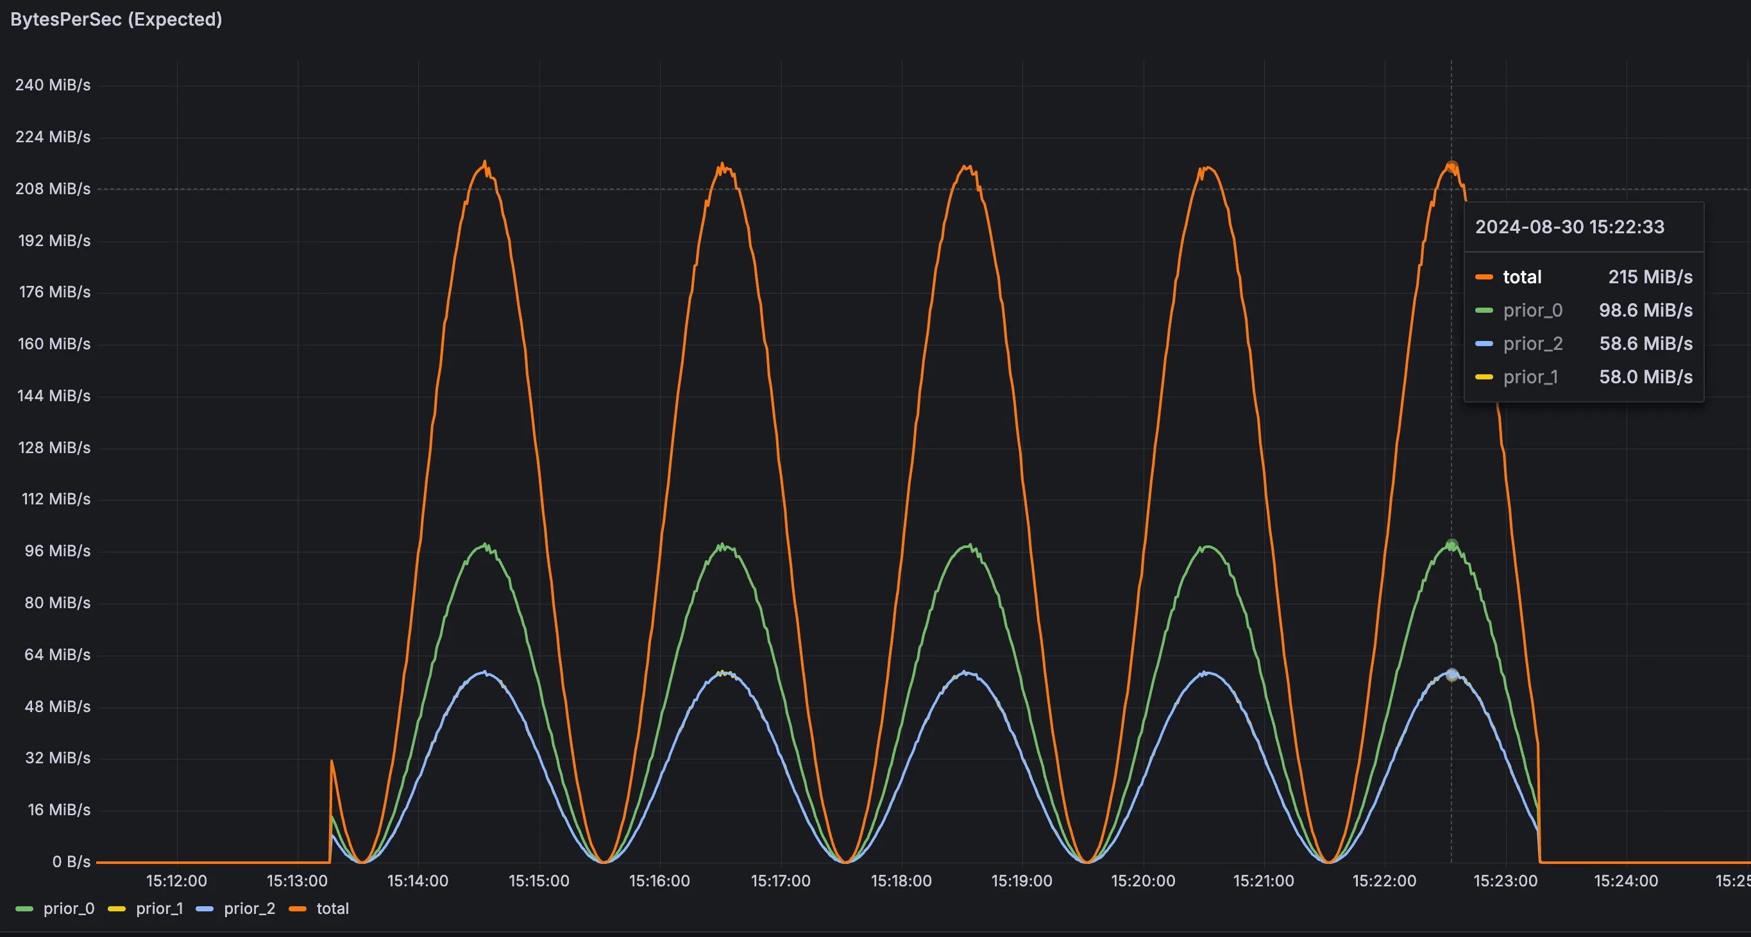Click the tooltip timestamp 2024-08-30 15:22:33
This screenshot has width=1751, height=937.
[1569, 227]
